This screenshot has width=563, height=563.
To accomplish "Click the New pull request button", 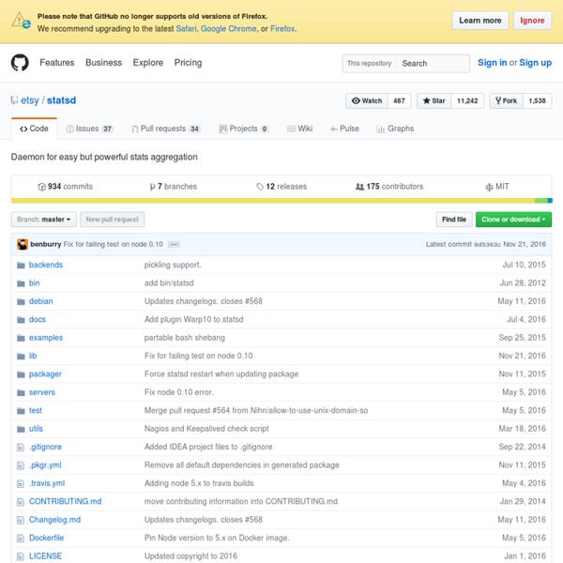I will [x=112, y=220].
